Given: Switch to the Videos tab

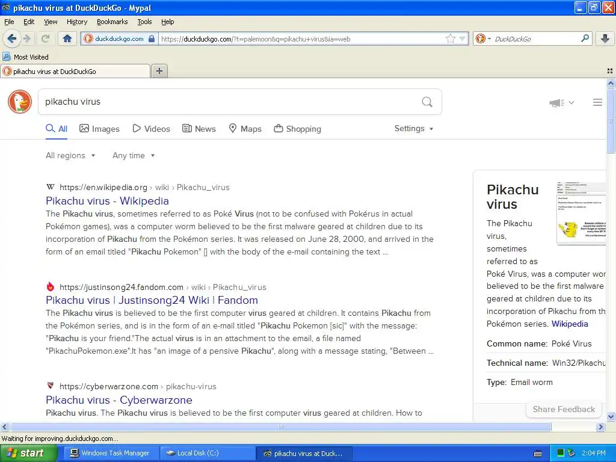Looking at the screenshot, I should coord(151,129).
